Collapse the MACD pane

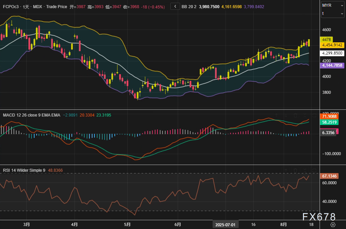pyautogui.click(x=305, y=115)
